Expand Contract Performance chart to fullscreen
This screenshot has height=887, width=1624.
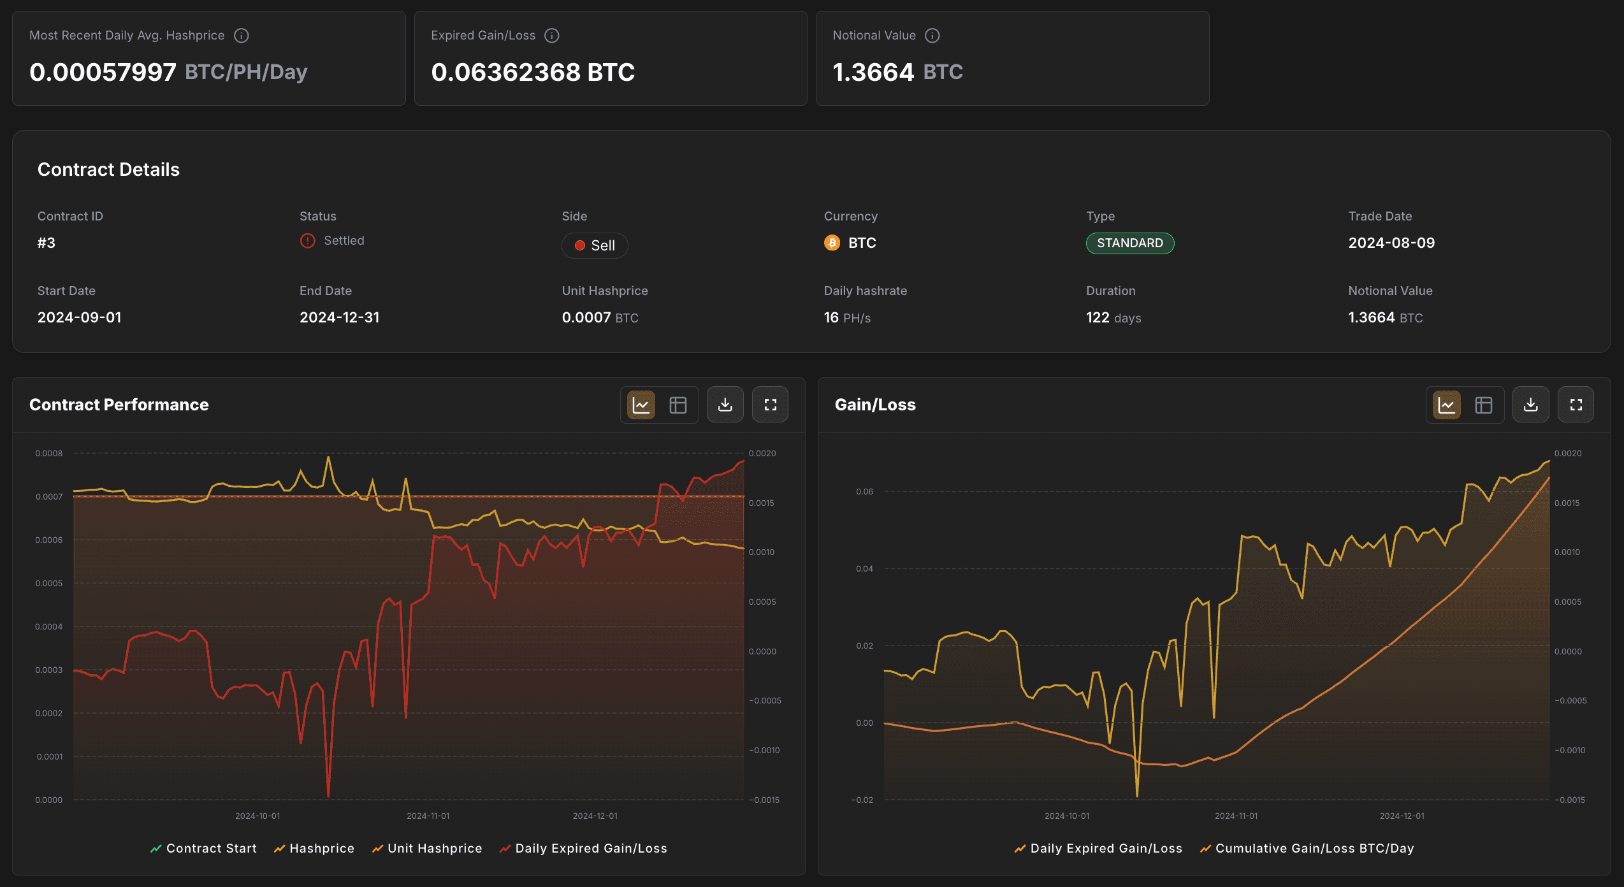[x=770, y=405]
